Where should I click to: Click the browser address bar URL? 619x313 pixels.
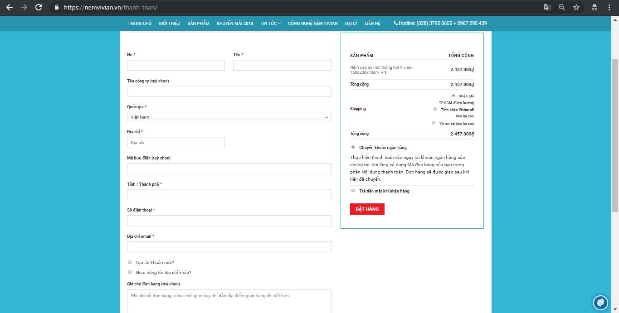[111, 7]
